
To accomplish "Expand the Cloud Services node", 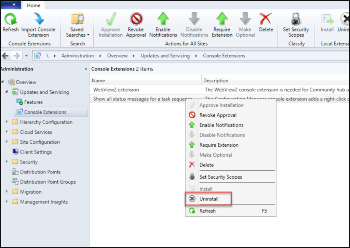I will [x=7, y=132].
